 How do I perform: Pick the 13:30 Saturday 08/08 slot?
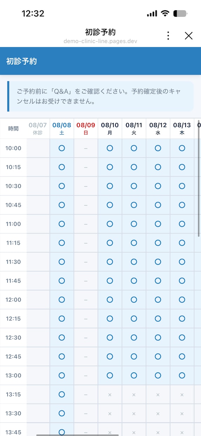(62, 413)
